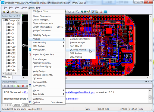Switch to the Macro tab

click(26, 105)
